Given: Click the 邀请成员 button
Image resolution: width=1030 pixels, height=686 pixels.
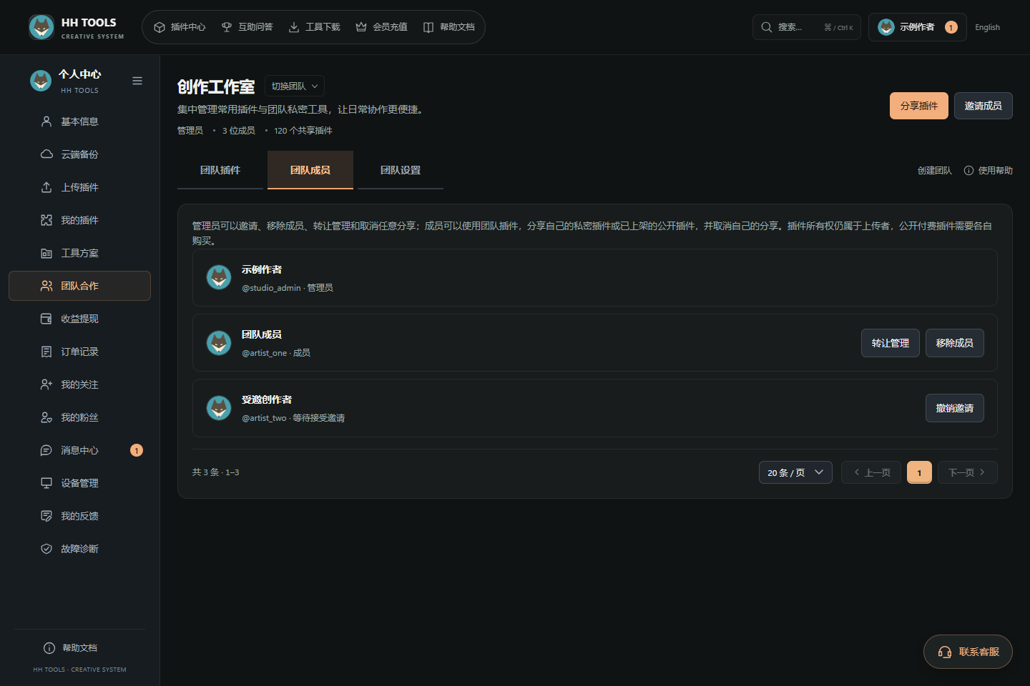Looking at the screenshot, I should 984,106.
